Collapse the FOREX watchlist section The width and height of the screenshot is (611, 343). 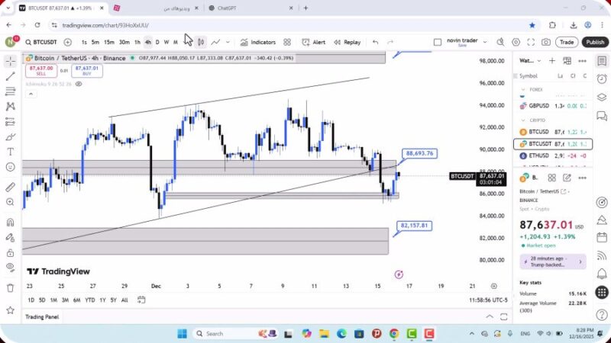click(523, 89)
